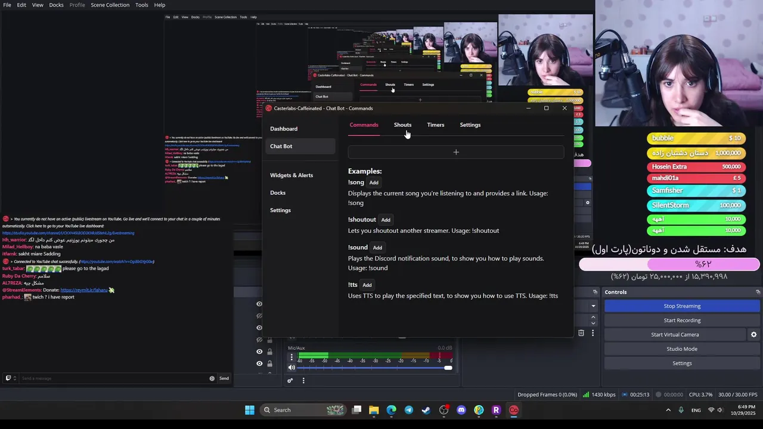
Task: Add the !shoutout example command
Action: (x=386, y=220)
